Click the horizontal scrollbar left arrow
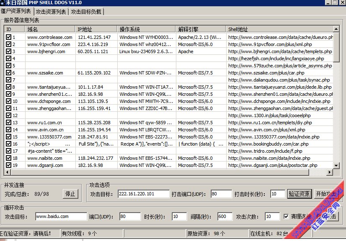Screen dimensions: 346x241 click(7, 172)
